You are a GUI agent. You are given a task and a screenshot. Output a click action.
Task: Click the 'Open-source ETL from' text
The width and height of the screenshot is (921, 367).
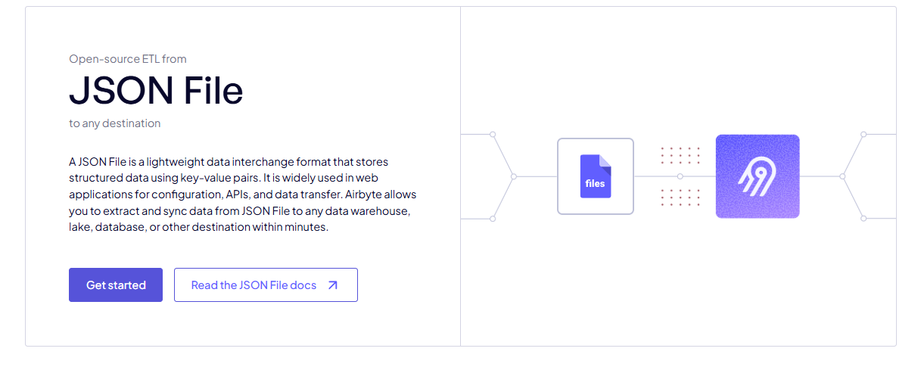pyautogui.click(x=127, y=58)
